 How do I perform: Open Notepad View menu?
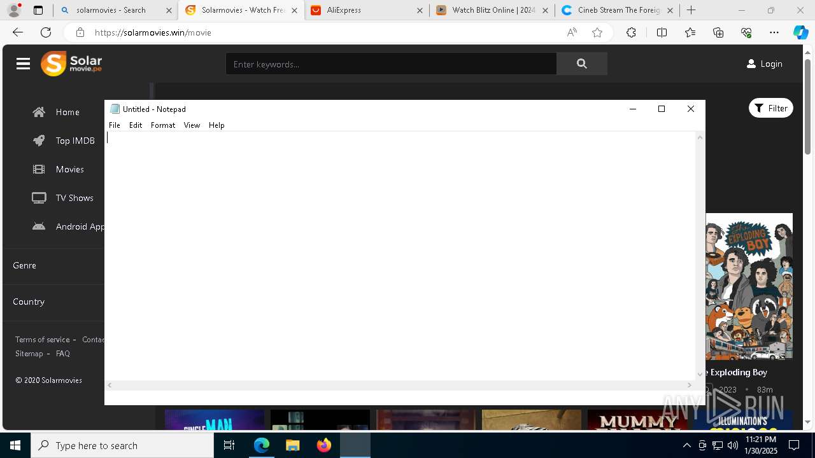192,125
